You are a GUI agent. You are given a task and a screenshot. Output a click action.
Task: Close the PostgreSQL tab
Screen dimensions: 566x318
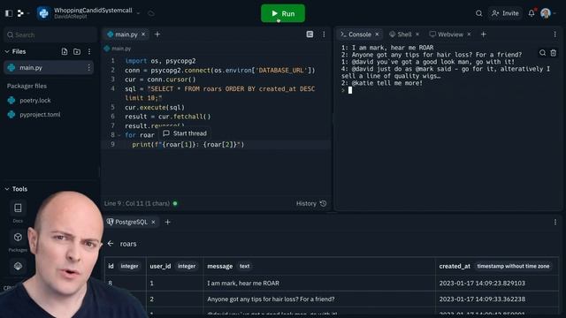tap(153, 222)
